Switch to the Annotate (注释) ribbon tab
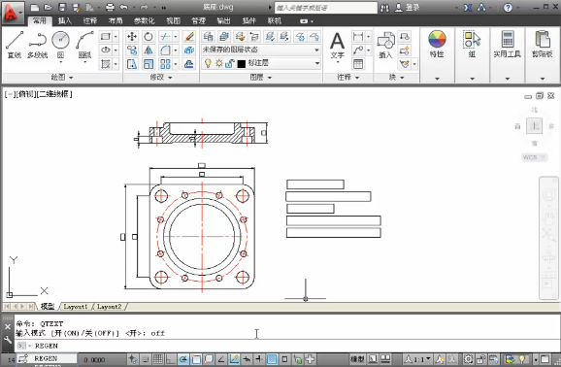Image resolution: width=561 pixels, height=367 pixels. (90, 20)
